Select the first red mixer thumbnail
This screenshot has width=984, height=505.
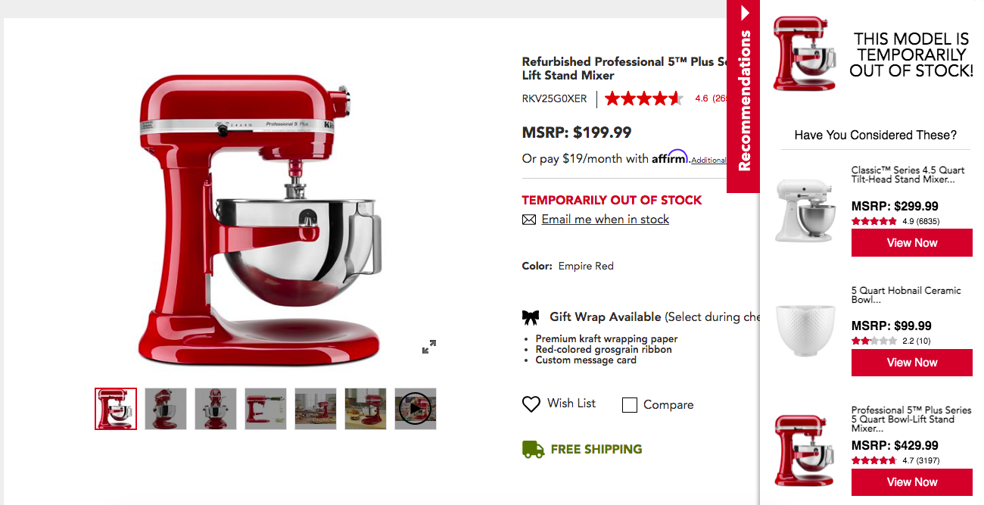point(116,409)
